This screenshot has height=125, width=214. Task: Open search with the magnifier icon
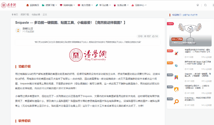(205, 5)
